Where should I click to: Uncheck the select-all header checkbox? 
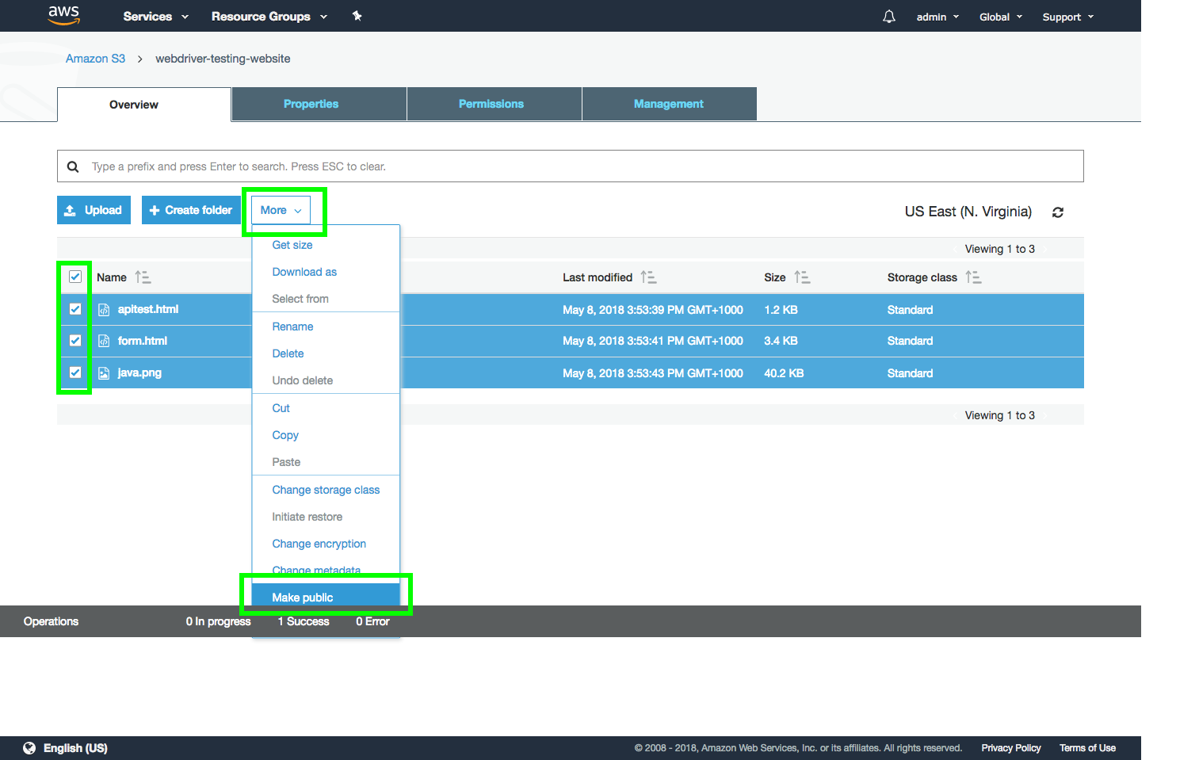click(75, 277)
